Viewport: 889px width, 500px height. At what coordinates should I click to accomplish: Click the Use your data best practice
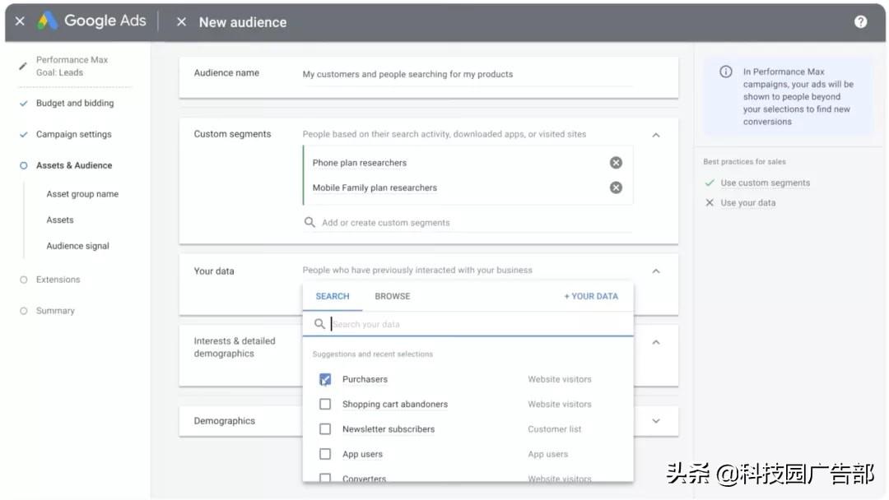click(747, 203)
